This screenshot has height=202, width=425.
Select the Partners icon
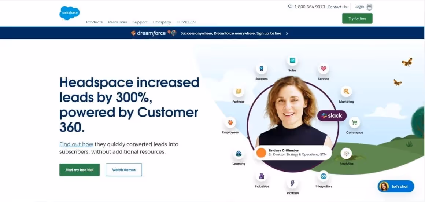click(239, 91)
